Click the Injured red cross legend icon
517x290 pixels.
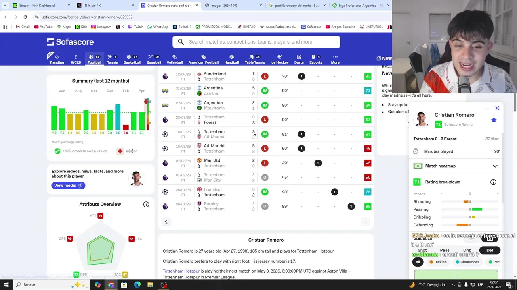[120, 151]
